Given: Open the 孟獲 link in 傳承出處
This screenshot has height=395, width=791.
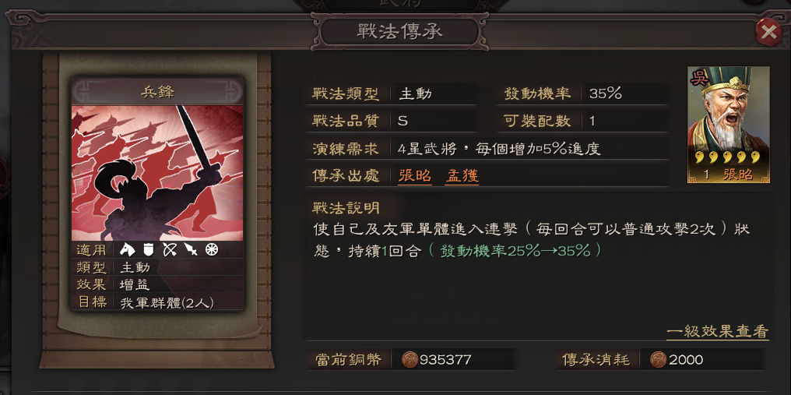Looking at the screenshot, I should coord(462,176).
